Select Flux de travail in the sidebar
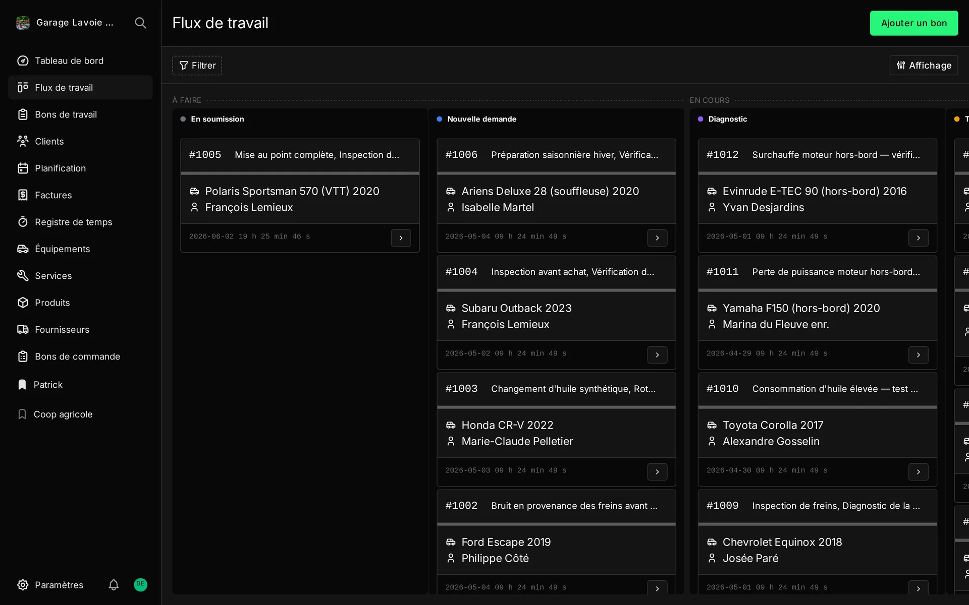The width and height of the screenshot is (969, 605). pyautogui.click(x=80, y=88)
